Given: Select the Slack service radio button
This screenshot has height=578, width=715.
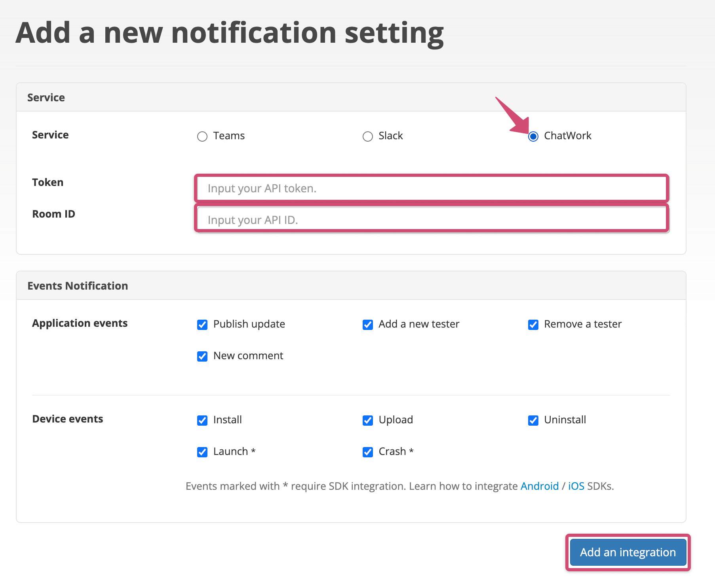Looking at the screenshot, I should coord(368,136).
